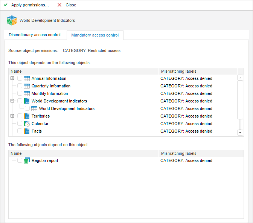This screenshot has height=223, width=253.
Task: Click Apply permissions button
Action: point(26,5)
